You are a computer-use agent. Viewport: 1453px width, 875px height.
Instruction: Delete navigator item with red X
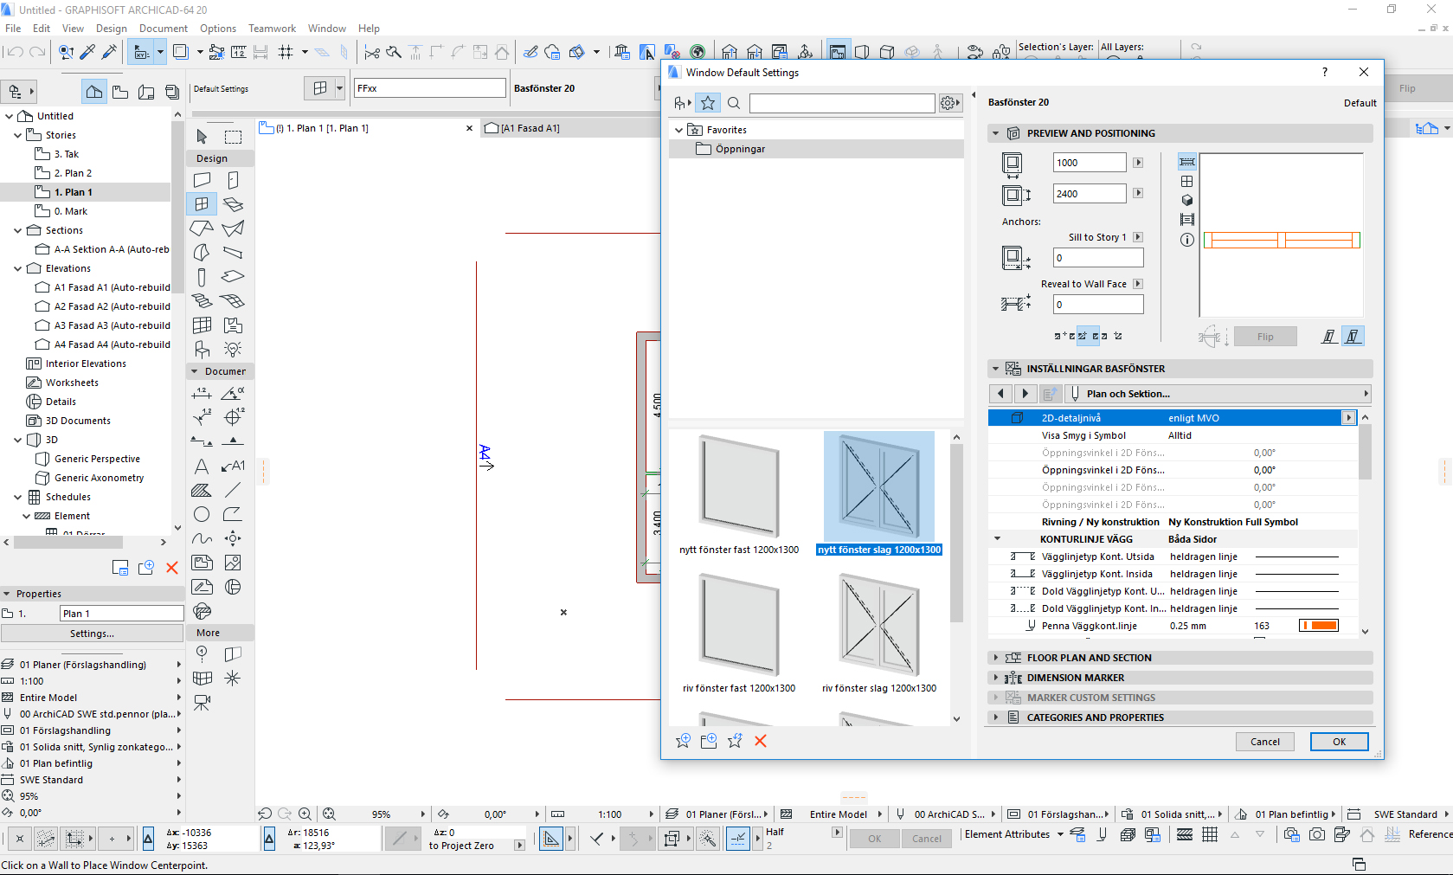coord(172,568)
